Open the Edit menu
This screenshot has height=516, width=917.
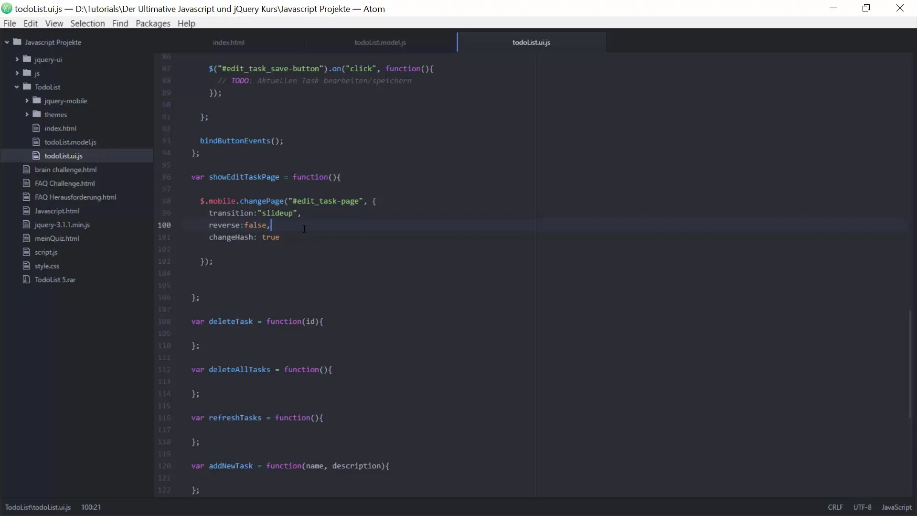[x=31, y=23]
